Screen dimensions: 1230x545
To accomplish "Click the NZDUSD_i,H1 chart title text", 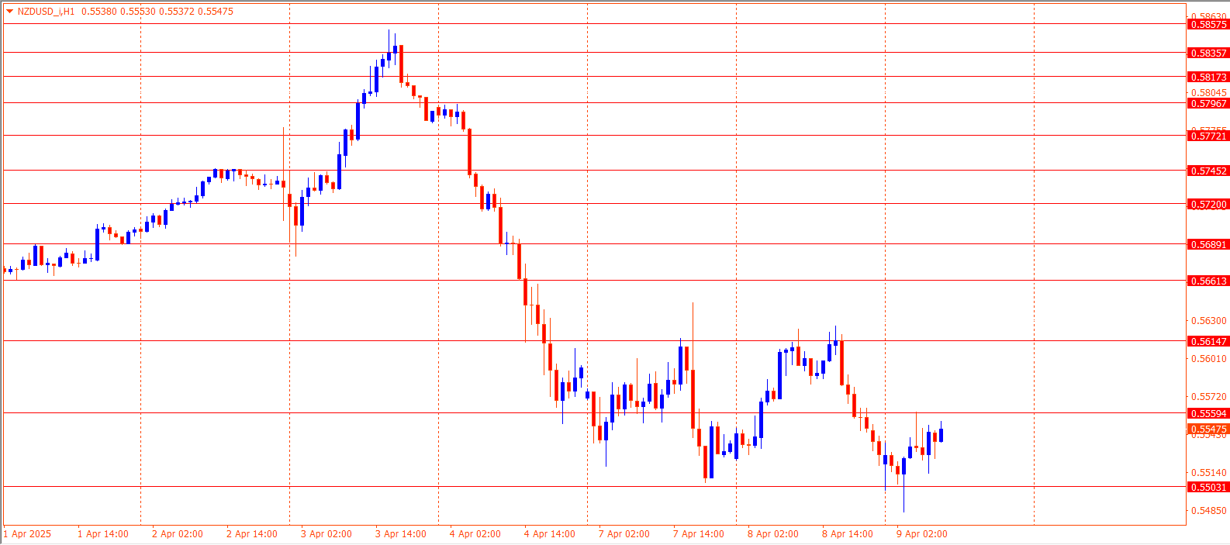I will coord(46,12).
